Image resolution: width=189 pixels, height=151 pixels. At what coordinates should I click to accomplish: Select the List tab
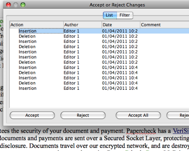tap(109, 15)
